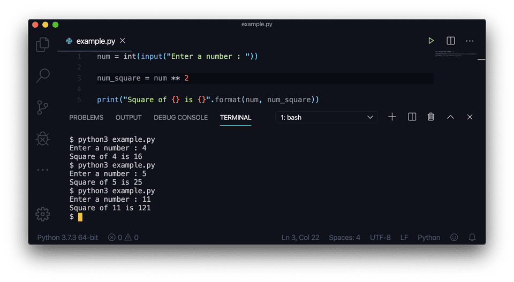Screen dimensions: 514x282
Task: Change indentation via 'Spaces: 4'
Action: click(x=344, y=238)
